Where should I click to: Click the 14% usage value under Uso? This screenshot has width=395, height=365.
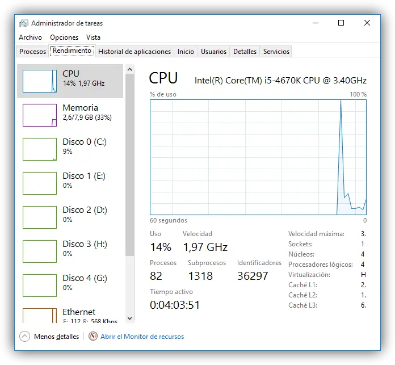pos(161,247)
